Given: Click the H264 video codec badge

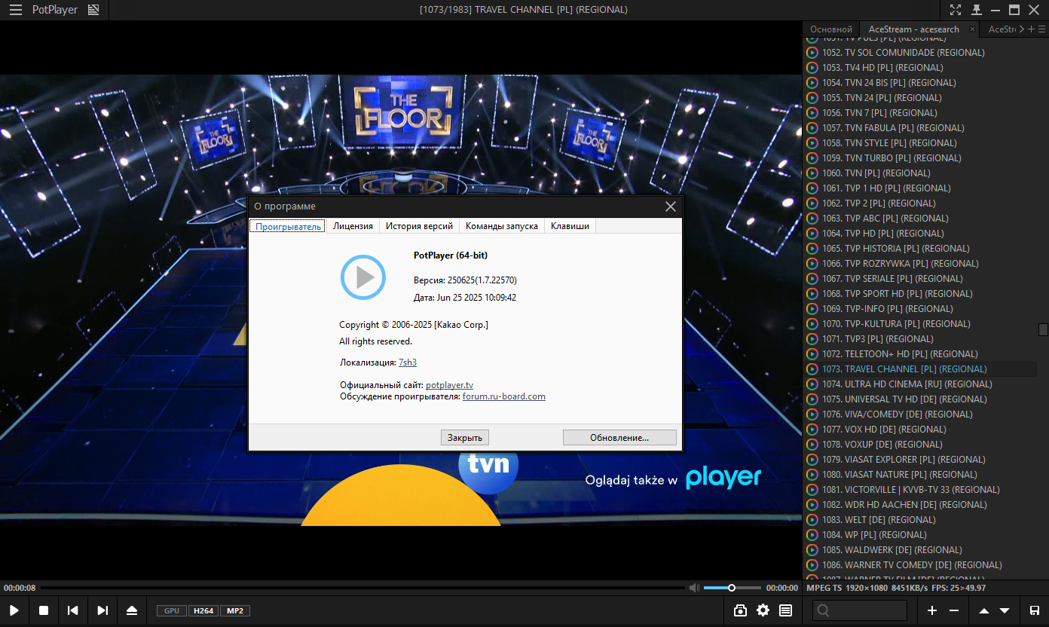Looking at the screenshot, I should (x=203, y=610).
